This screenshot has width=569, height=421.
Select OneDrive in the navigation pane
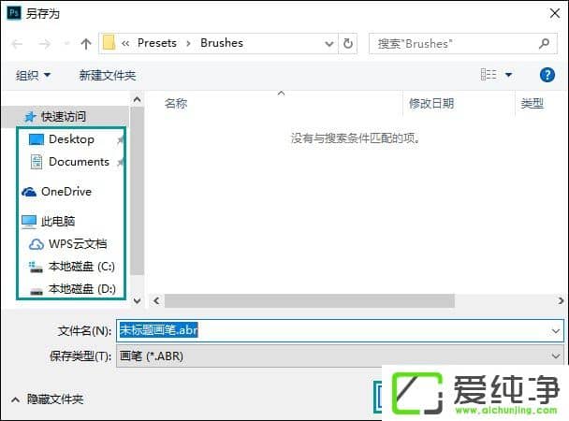[x=66, y=192]
